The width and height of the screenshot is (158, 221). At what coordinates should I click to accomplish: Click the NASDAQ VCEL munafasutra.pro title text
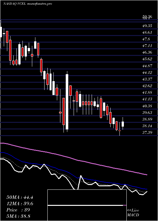pos(27,4)
